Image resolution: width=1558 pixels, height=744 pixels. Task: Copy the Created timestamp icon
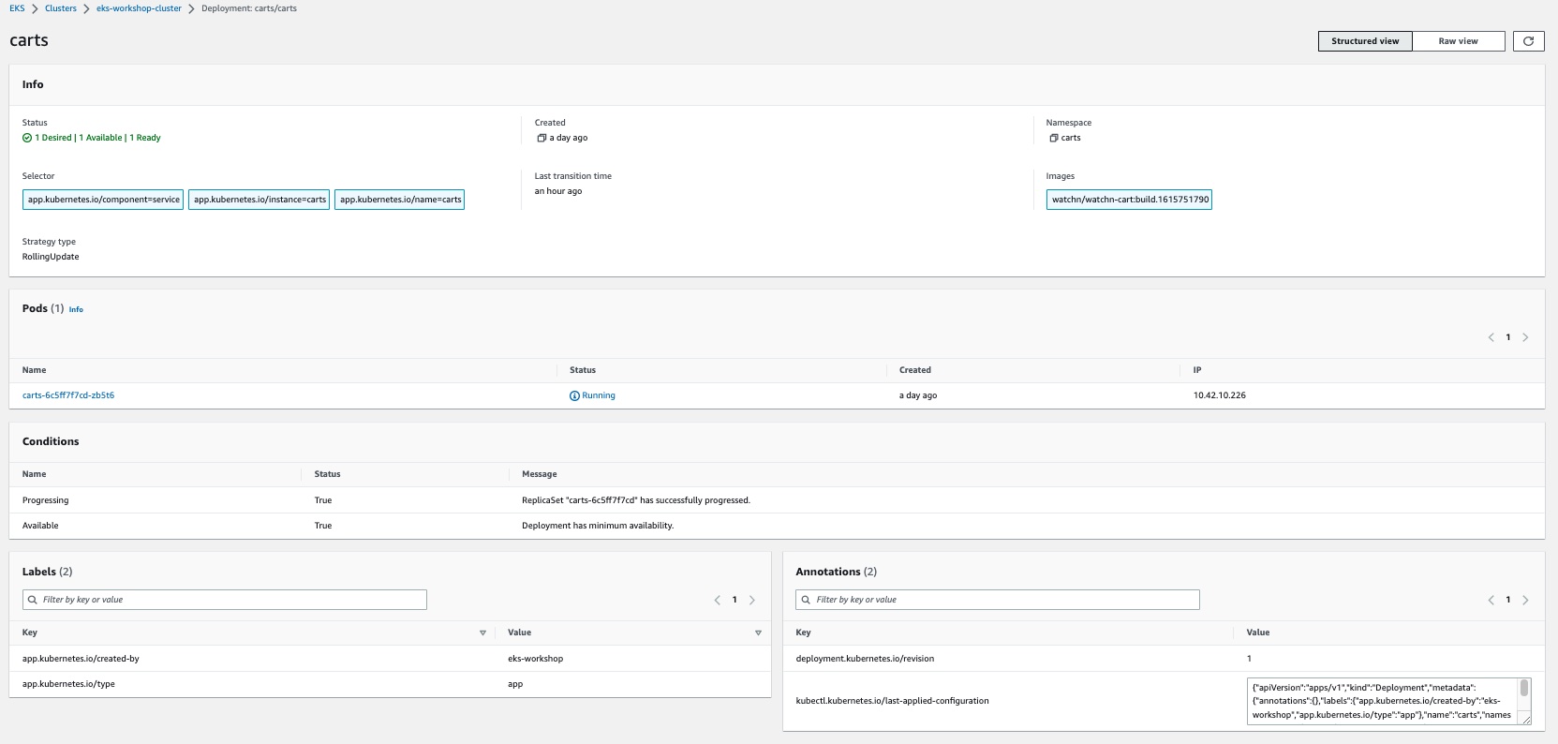tap(542, 138)
